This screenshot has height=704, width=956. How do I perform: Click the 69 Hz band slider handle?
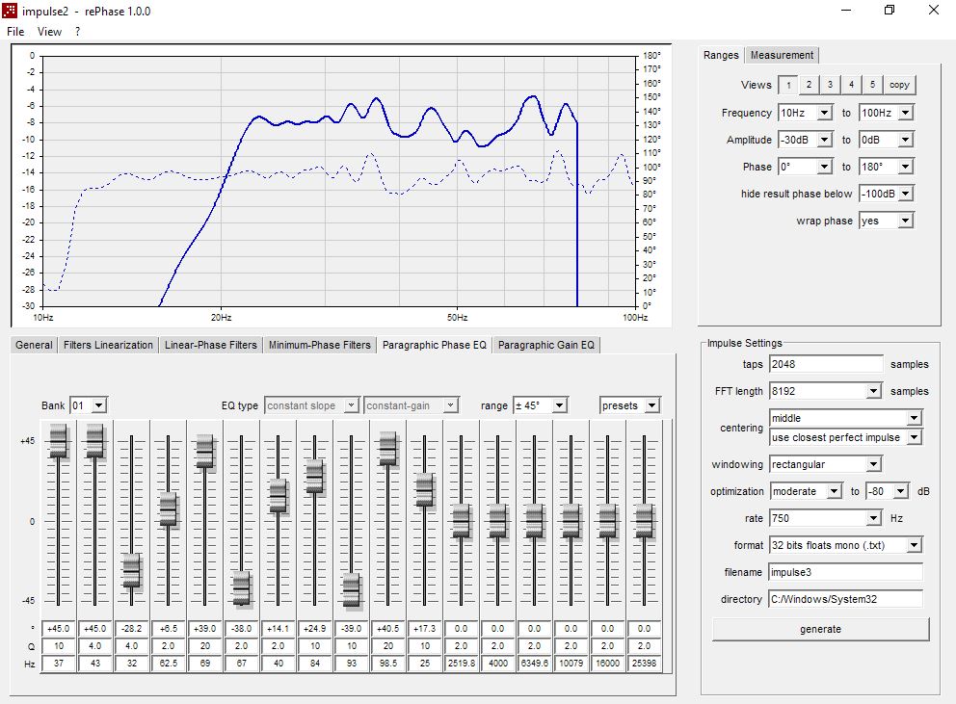point(205,452)
